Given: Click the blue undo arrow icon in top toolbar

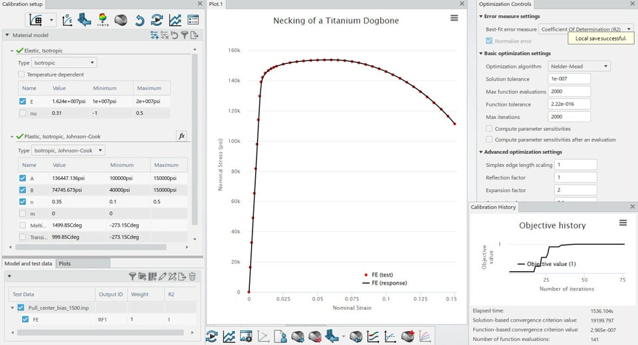Looking at the screenshot, I should click(x=139, y=20).
